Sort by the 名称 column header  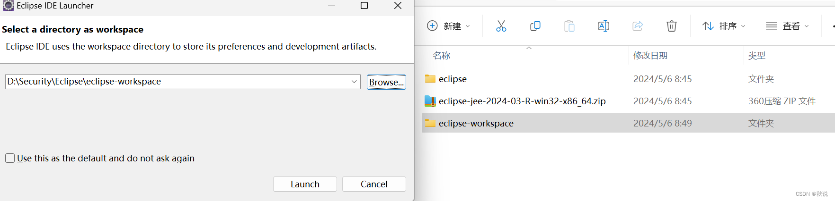pos(442,56)
